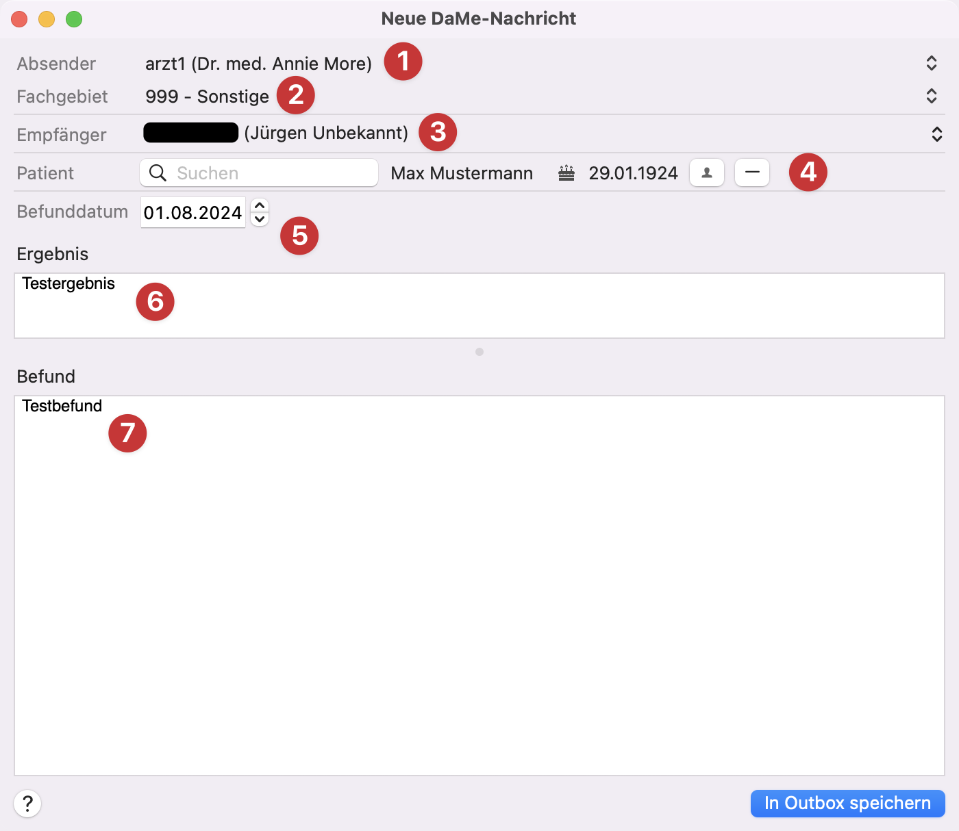Viewport: 959px width, 831px height.
Task: Click the magnifying glass search icon
Action: pyautogui.click(x=158, y=172)
